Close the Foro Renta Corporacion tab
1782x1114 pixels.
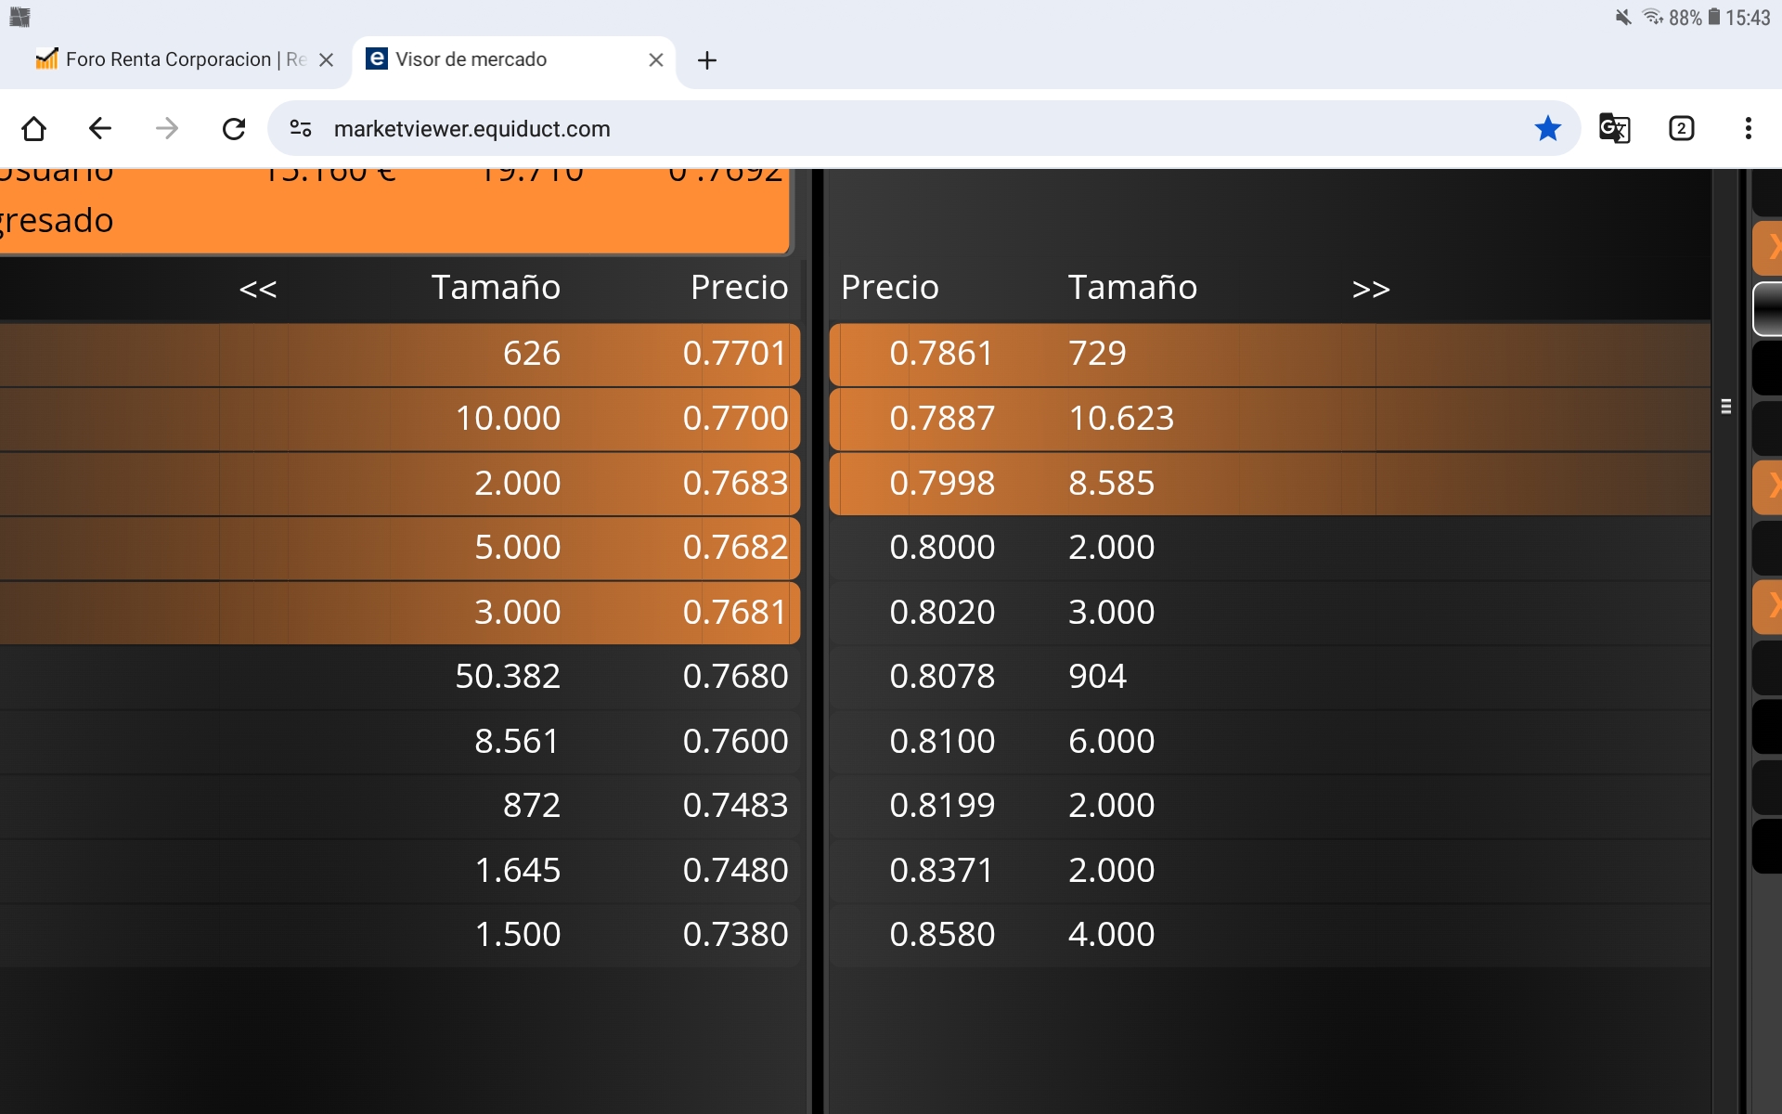pyautogui.click(x=327, y=59)
